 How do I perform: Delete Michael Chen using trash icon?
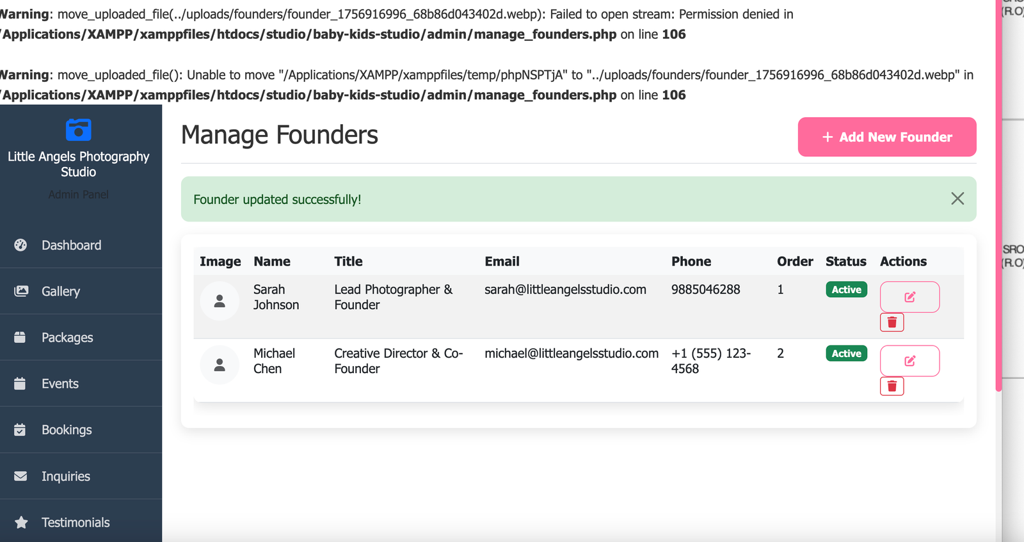[892, 387]
